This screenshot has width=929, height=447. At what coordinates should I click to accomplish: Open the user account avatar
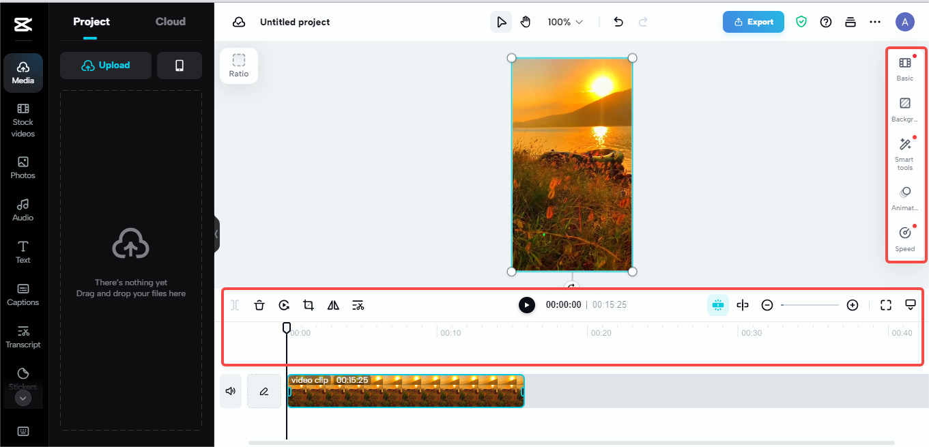click(905, 22)
